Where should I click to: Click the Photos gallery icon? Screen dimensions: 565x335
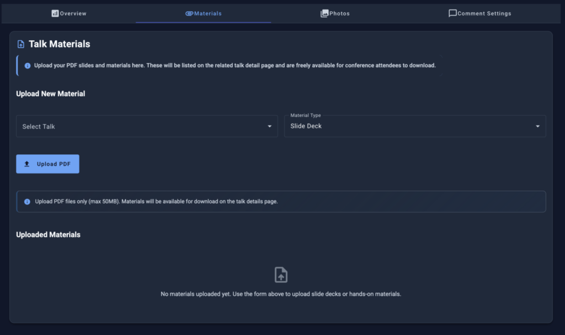click(x=324, y=14)
